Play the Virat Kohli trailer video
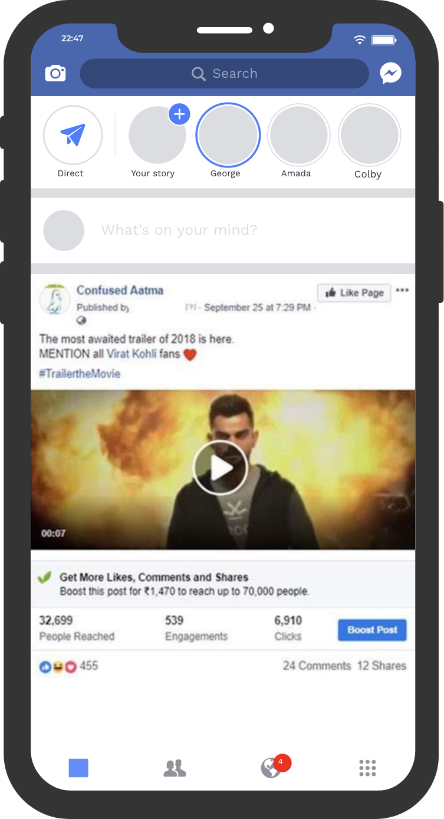 [x=221, y=468]
